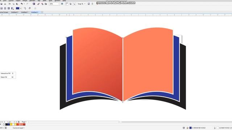Click the Page 1 tab
232x130 pixels.
pyautogui.click(x=24, y=122)
